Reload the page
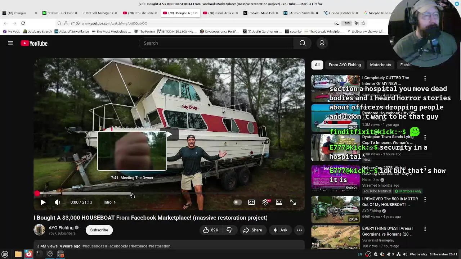 [23, 23]
